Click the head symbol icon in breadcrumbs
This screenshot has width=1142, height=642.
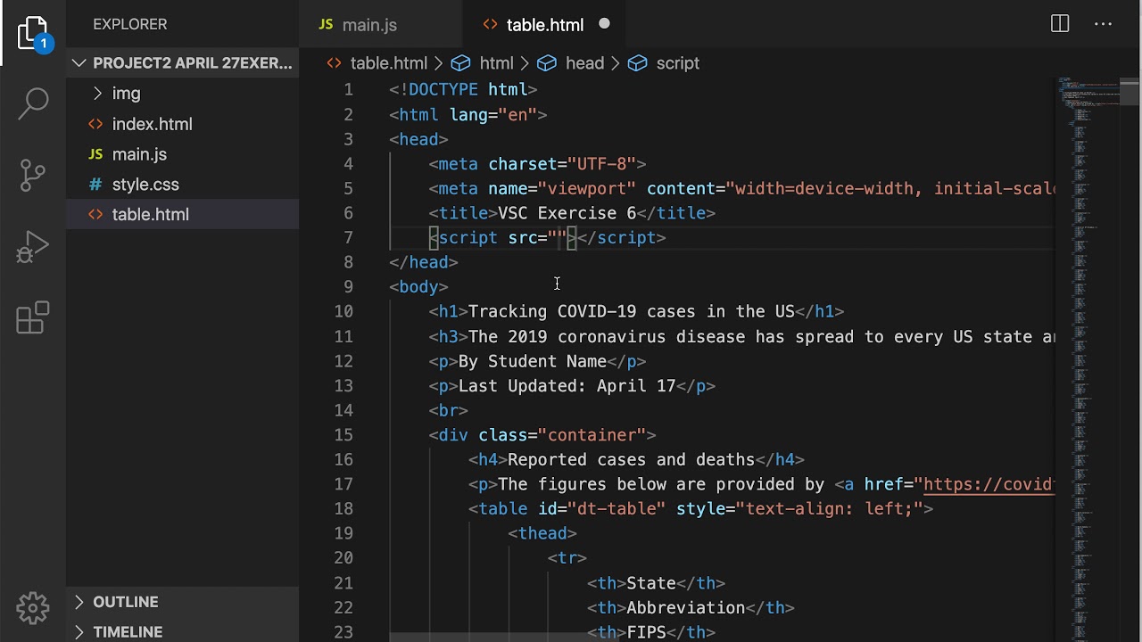(x=547, y=63)
